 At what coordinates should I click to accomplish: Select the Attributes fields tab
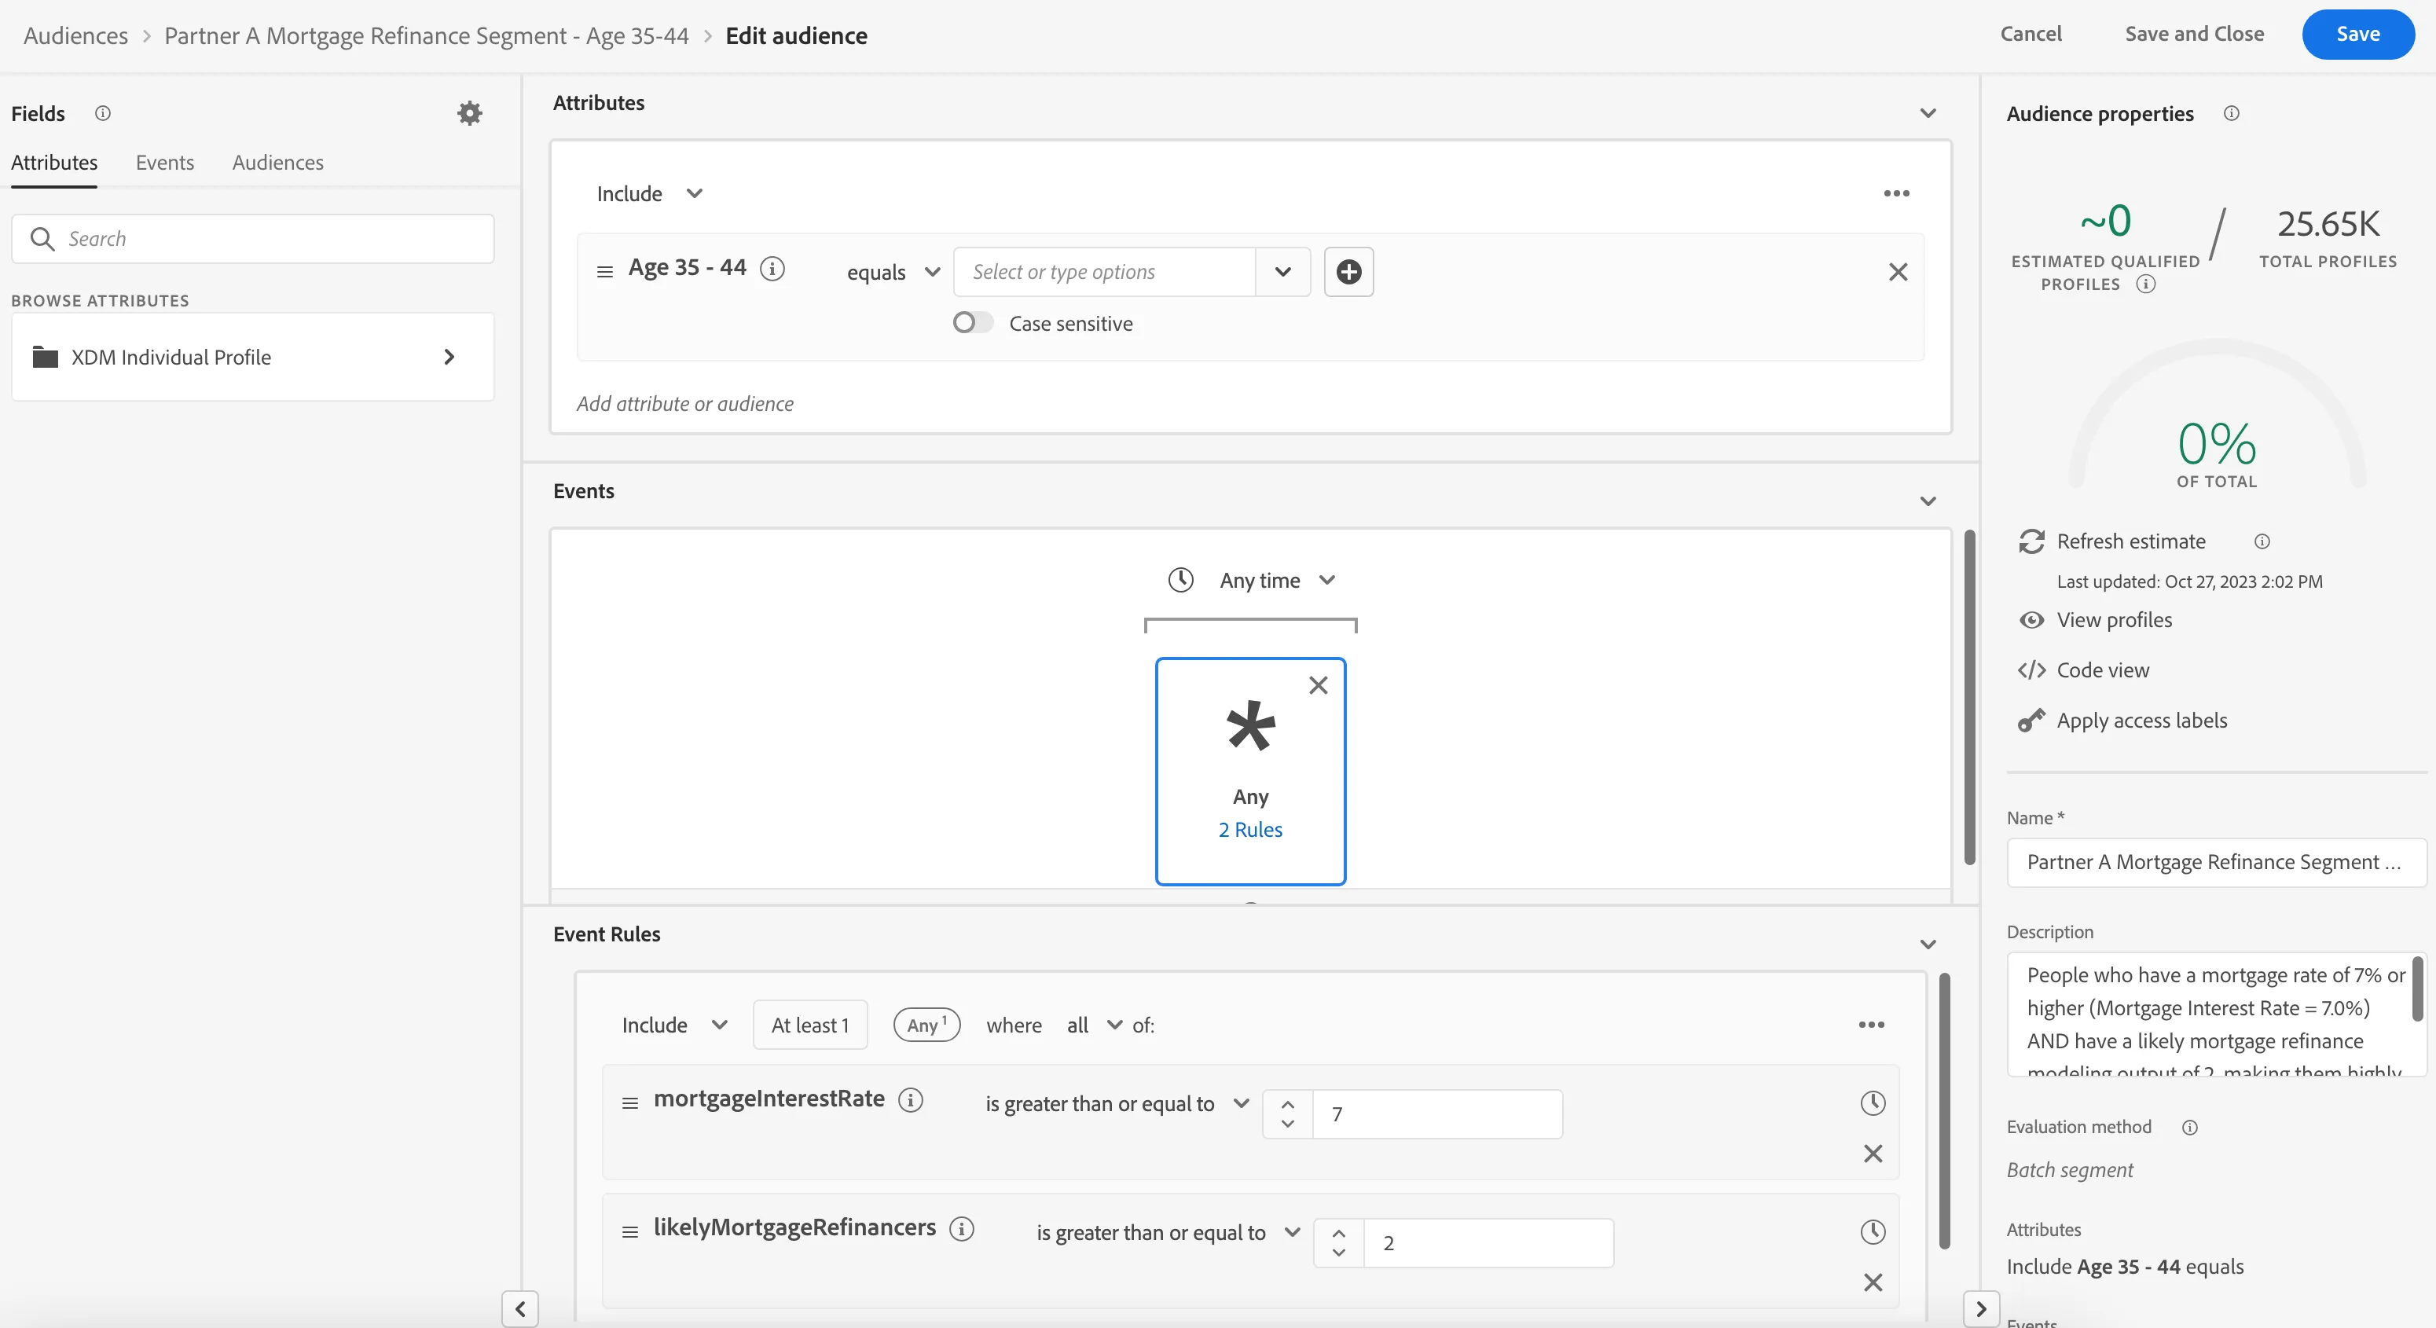coord(54,163)
